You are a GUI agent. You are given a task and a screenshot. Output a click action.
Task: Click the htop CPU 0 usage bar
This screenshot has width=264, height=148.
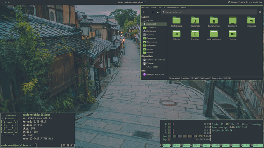(188, 124)
